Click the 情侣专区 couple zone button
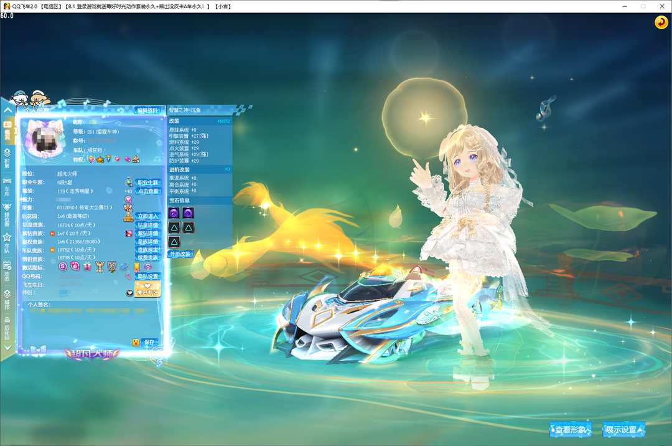The image size is (672, 446). click(148, 289)
